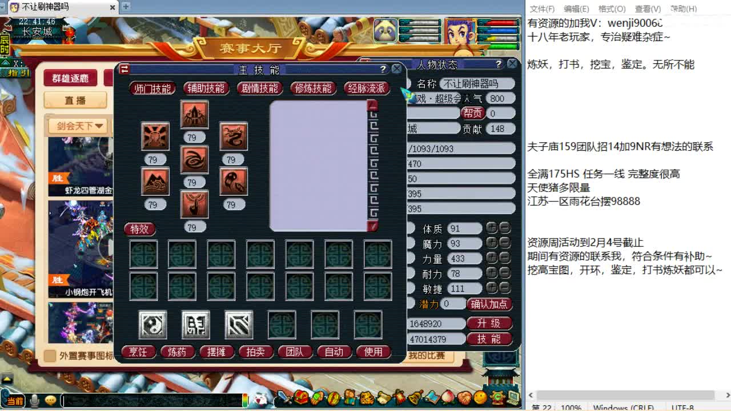Switch to 辅助技能 tab
The height and width of the screenshot is (411, 731).
coord(206,88)
